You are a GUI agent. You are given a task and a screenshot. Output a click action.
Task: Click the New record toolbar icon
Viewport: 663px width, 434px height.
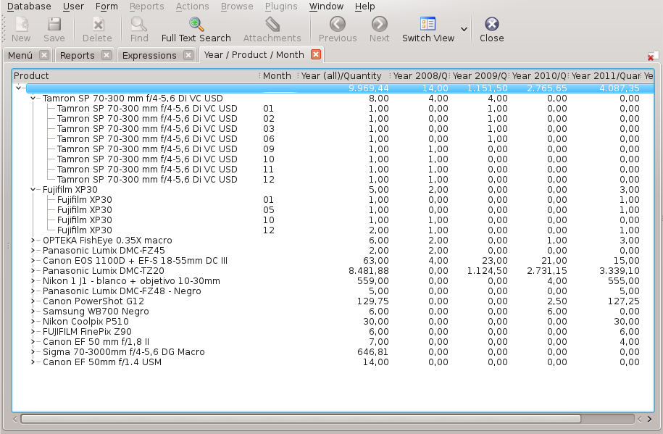21,25
